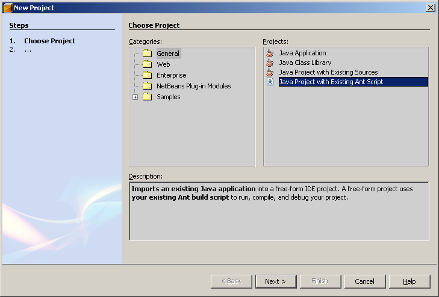Image resolution: width=439 pixels, height=297 pixels.
Task: Close the New Project dialog
Action: (431, 8)
